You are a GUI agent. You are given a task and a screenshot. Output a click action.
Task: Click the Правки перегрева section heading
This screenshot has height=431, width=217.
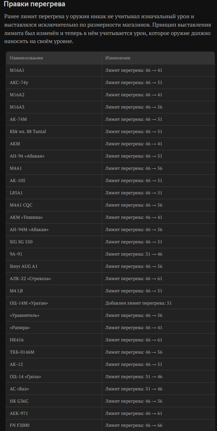click(x=35, y=5)
